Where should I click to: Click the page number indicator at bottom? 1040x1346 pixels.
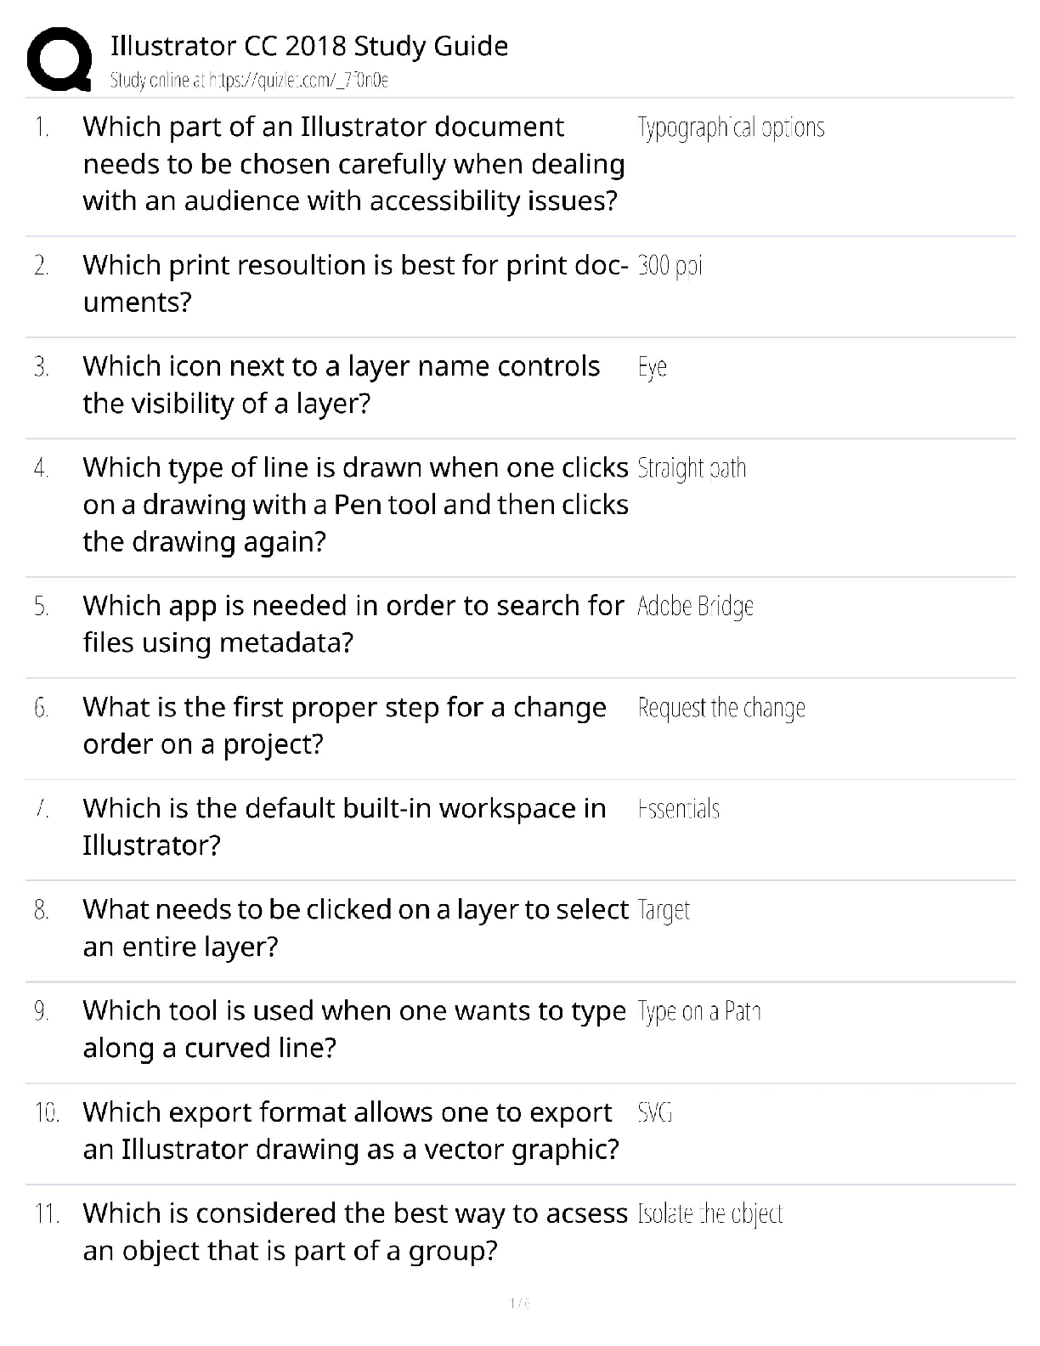(520, 1303)
